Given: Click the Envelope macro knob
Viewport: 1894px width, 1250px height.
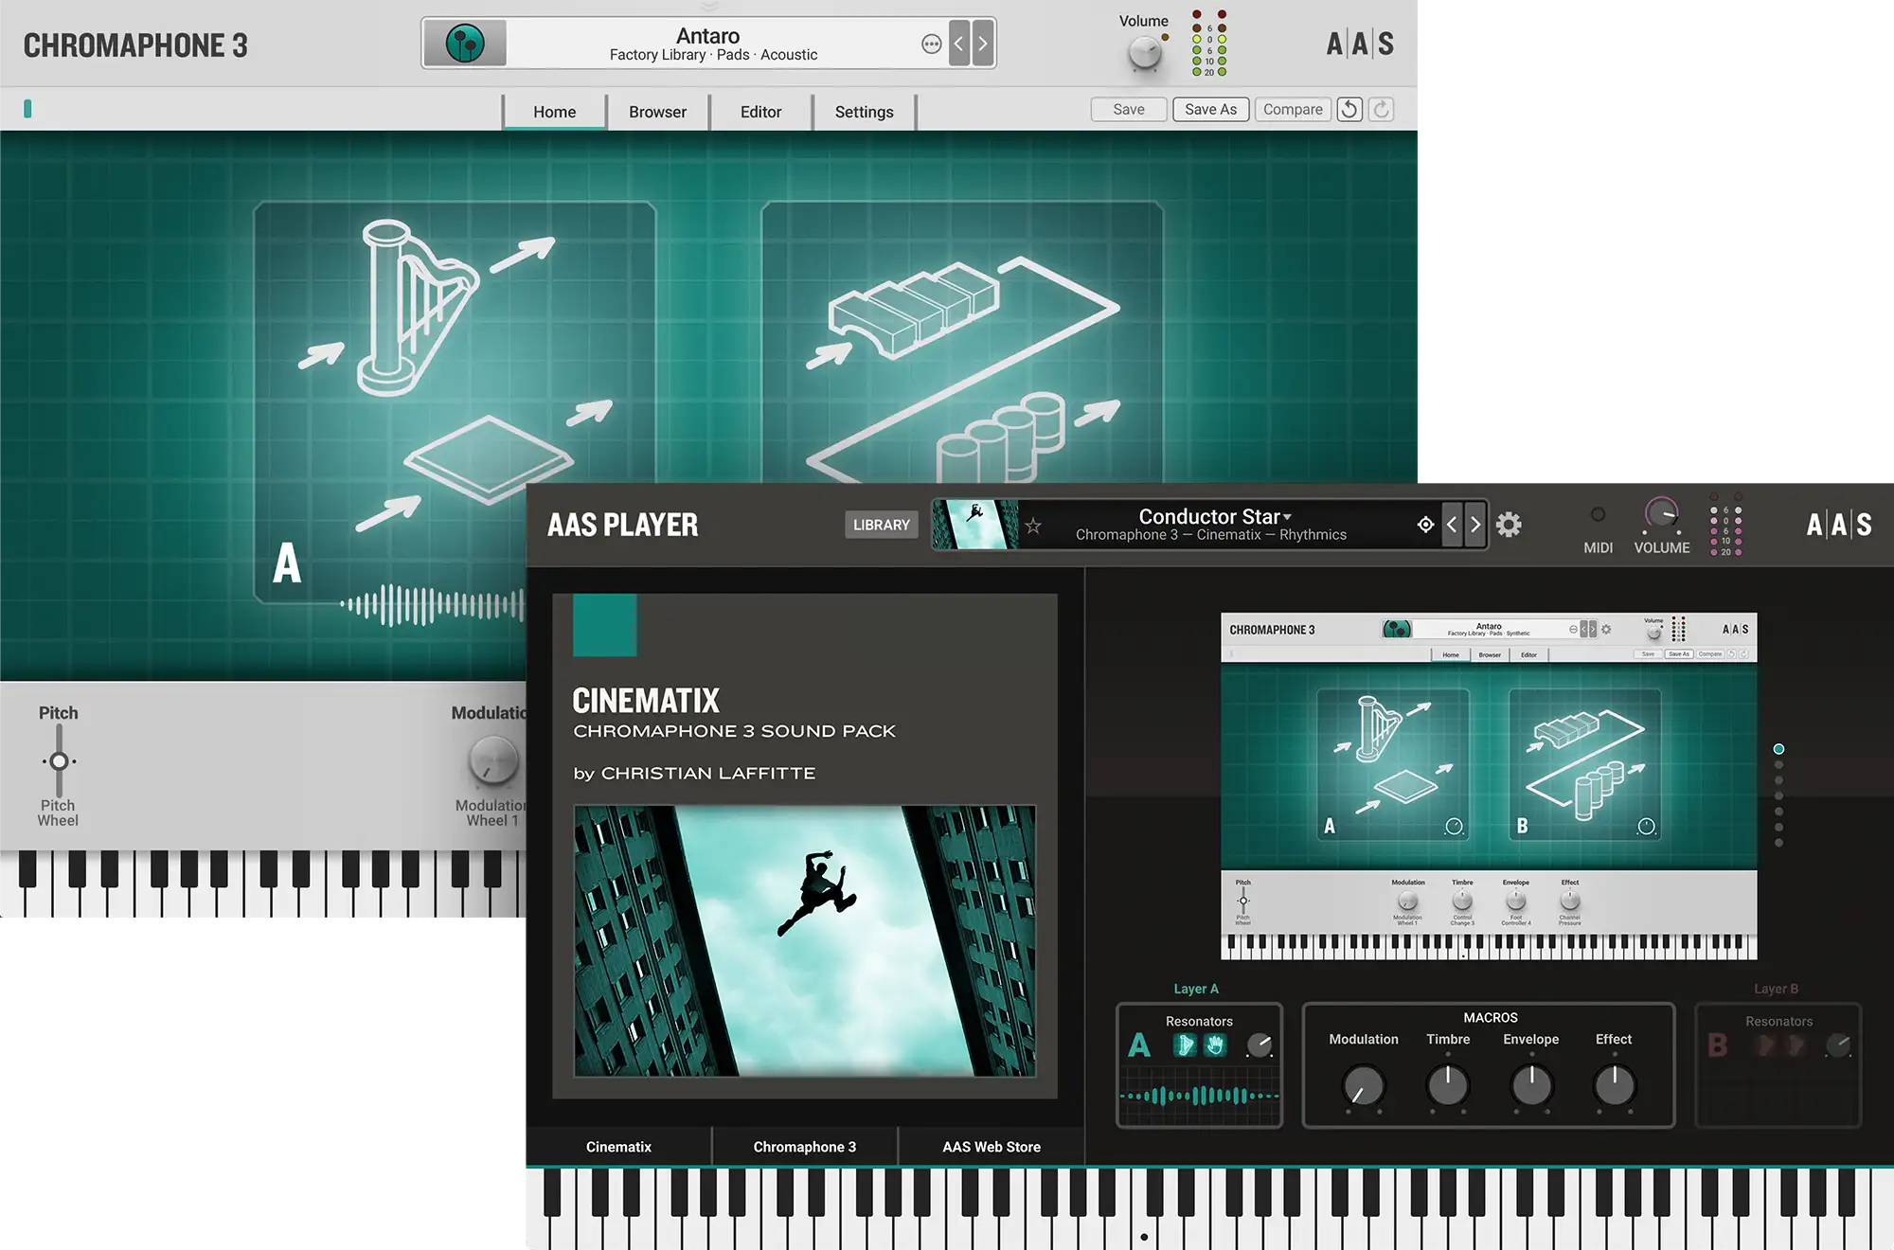Looking at the screenshot, I should (1531, 1086).
